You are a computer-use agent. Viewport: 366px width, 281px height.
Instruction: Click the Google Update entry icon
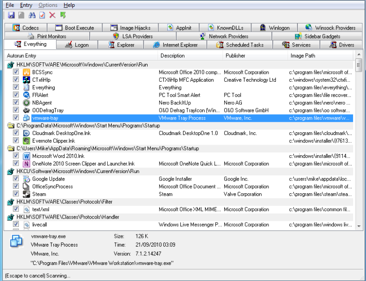(26, 179)
